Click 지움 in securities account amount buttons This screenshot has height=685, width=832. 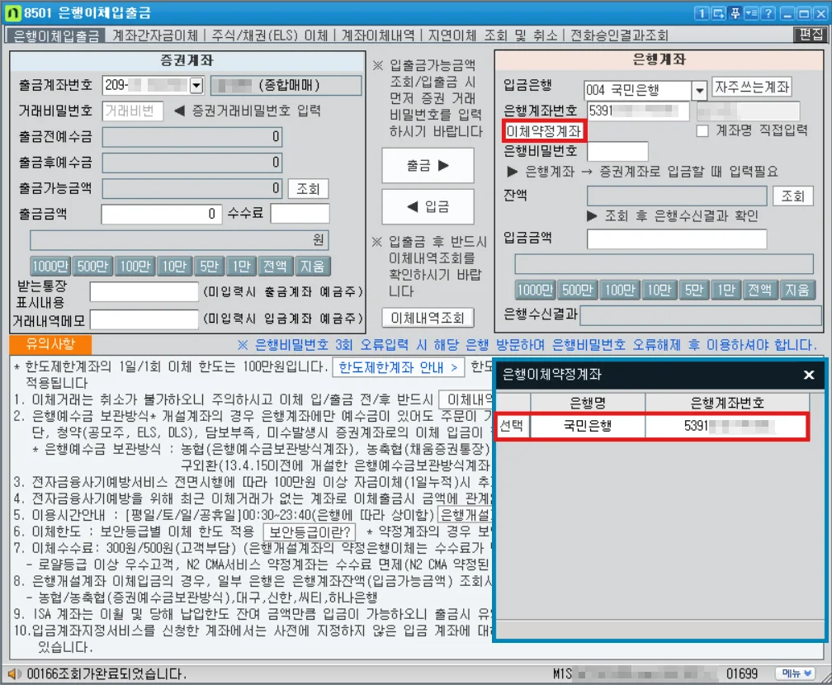312,266
